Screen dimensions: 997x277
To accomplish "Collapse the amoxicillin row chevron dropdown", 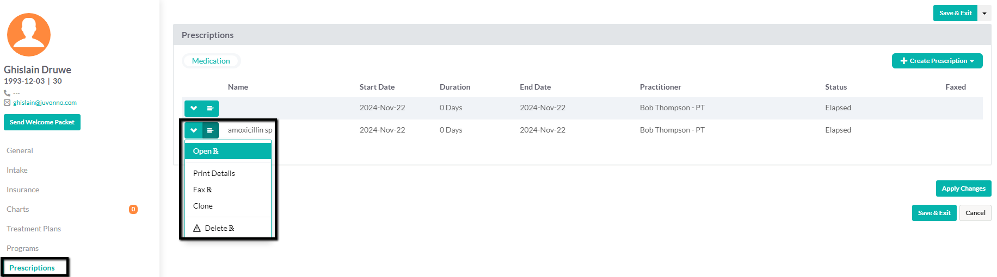I will (193, 130).
